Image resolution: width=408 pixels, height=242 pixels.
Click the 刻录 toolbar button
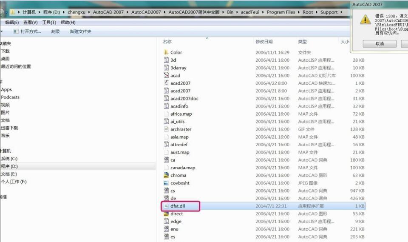(x=55, y=31)
